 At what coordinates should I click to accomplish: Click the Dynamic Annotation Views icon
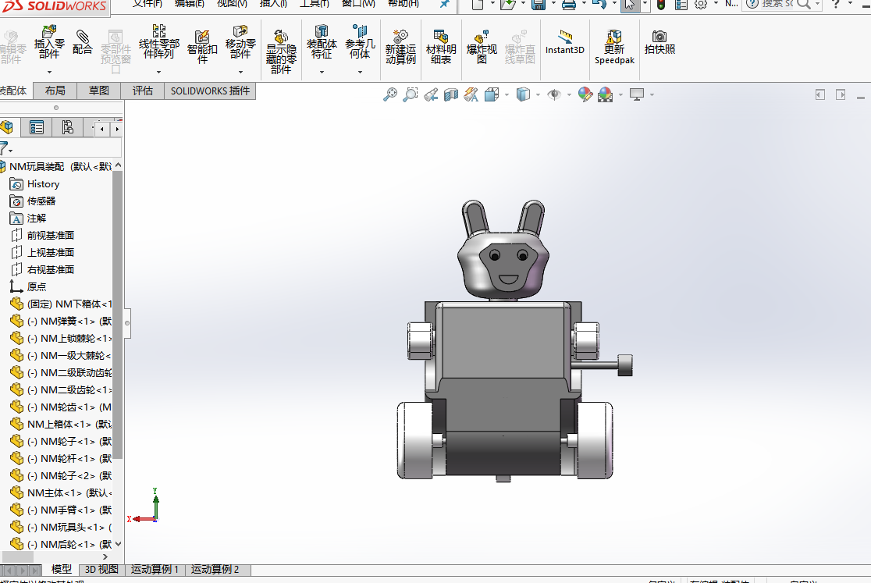tap(471, 95)
